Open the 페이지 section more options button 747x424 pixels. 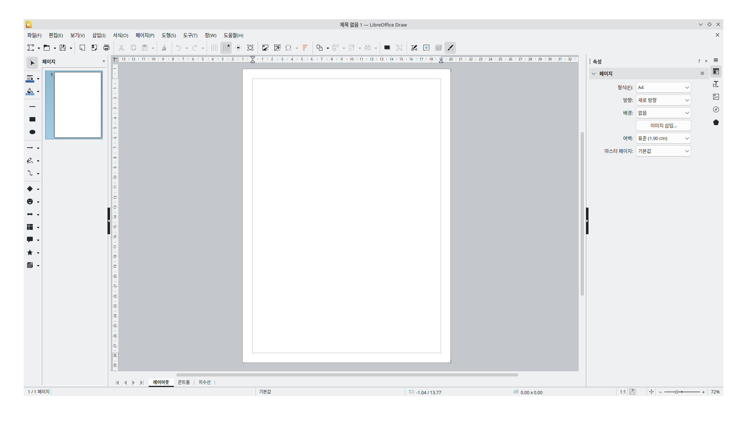[x=702, y=73]
